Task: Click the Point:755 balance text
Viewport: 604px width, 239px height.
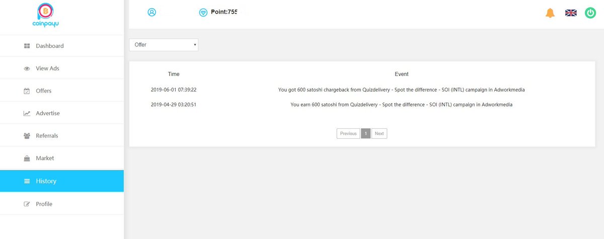Action: [x=224, y=12]
